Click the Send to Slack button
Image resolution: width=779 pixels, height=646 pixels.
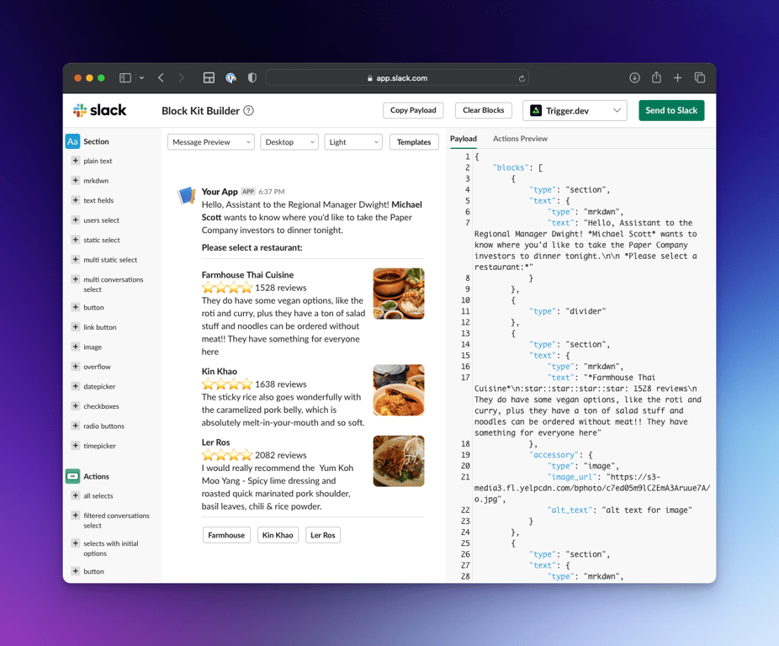(x=671, y=110)
